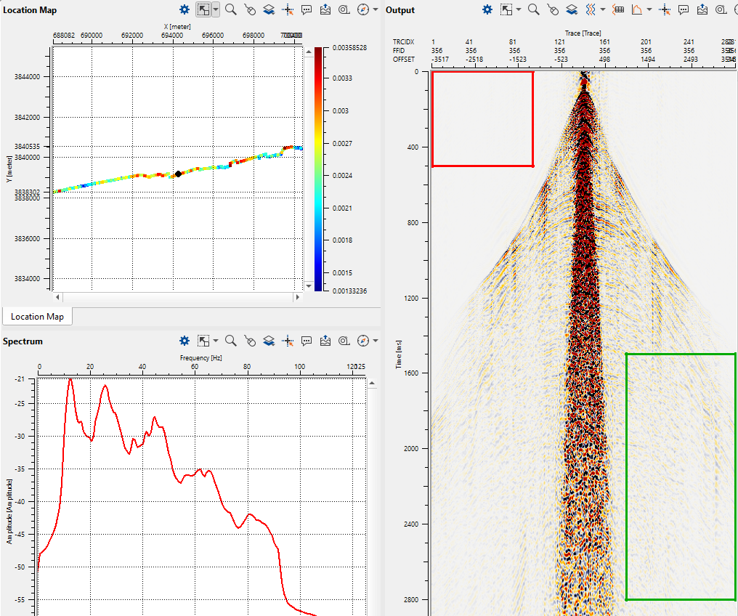Open the compass dropdown arrow in Spectrum toolbar
This screenshot has width=738, height=616.
[375, 341]
